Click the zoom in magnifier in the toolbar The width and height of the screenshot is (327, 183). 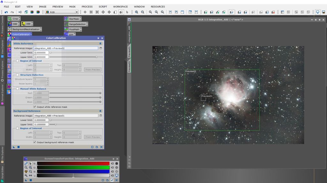pos(136,12)
